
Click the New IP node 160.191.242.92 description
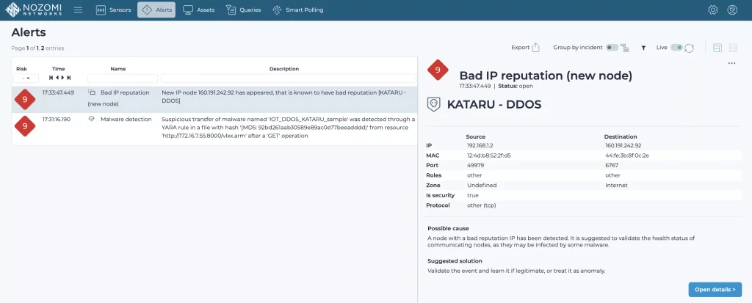284,97
